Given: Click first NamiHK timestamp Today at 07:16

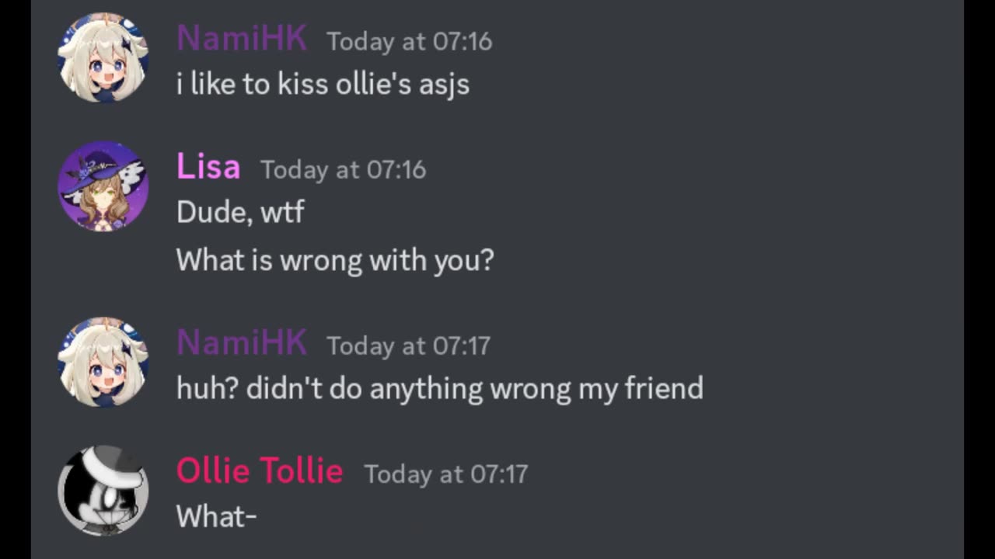Looking at the screenshot, I should (x=409, y=41).
